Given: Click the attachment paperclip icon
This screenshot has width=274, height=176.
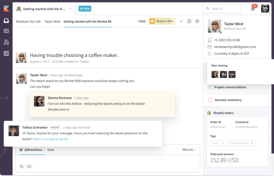Looking at the screenshot, I should tap(21, 166).
